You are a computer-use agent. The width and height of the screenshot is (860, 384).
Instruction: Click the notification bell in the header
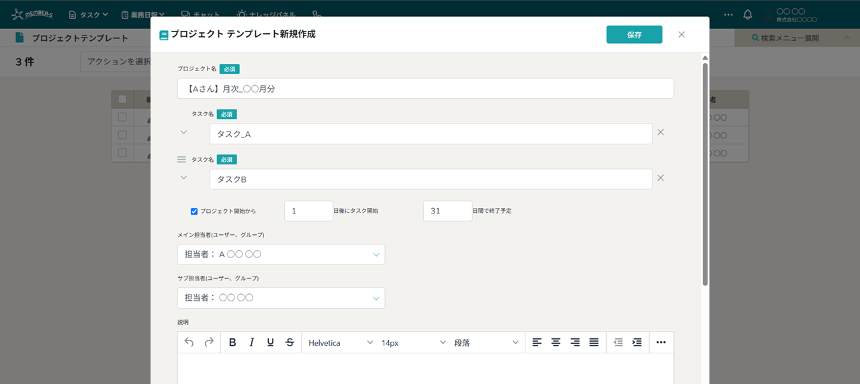748,14
